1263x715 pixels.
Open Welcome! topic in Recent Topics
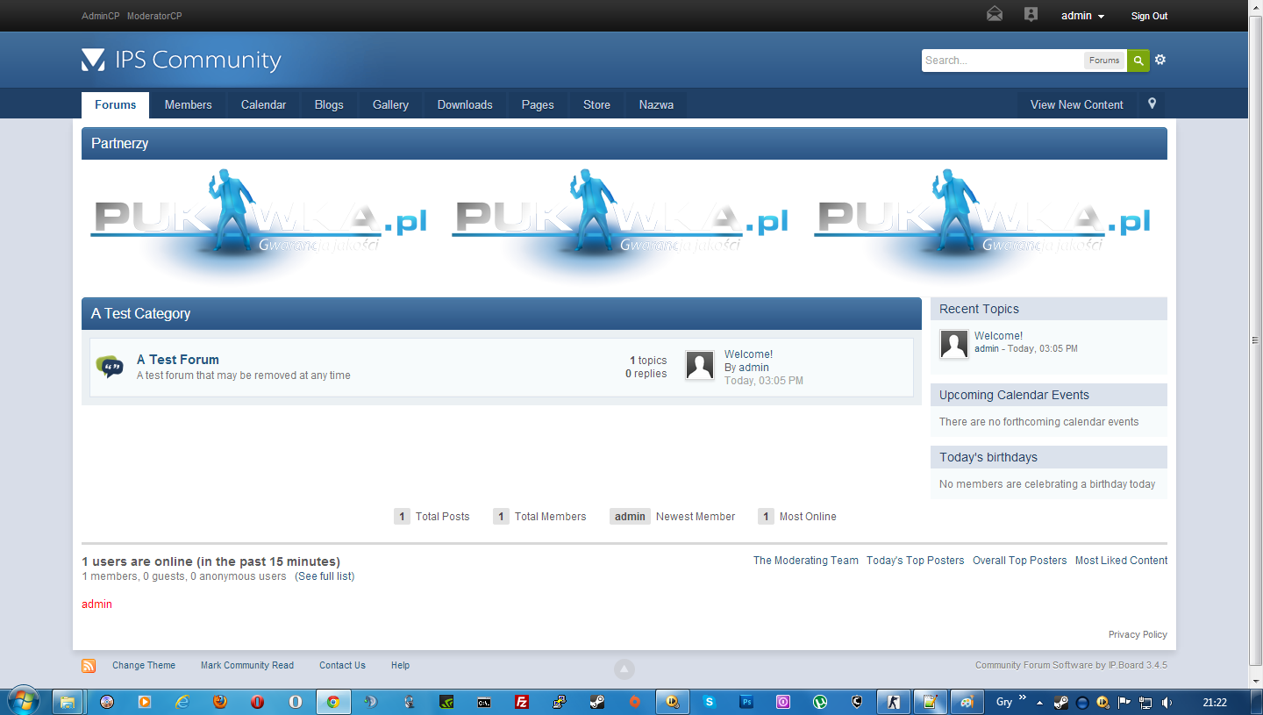pos(998,336)
